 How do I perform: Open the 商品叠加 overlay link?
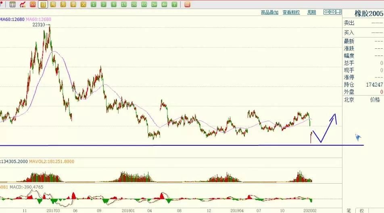269,12
